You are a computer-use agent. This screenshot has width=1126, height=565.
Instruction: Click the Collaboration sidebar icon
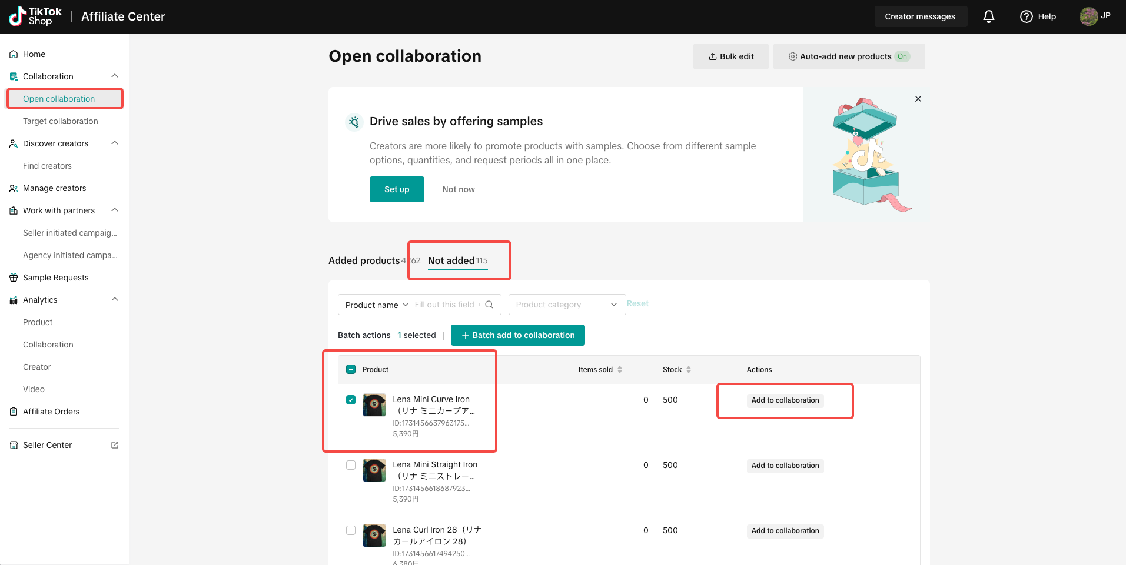point(14,76)
